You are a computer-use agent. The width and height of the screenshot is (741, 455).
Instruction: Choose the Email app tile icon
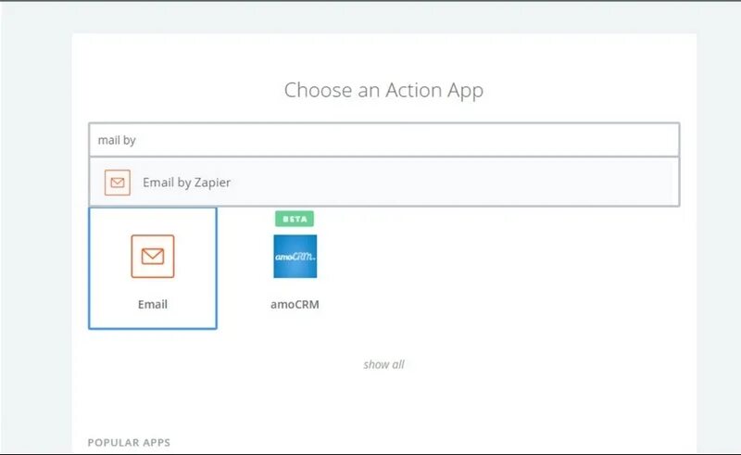[153, 257]
